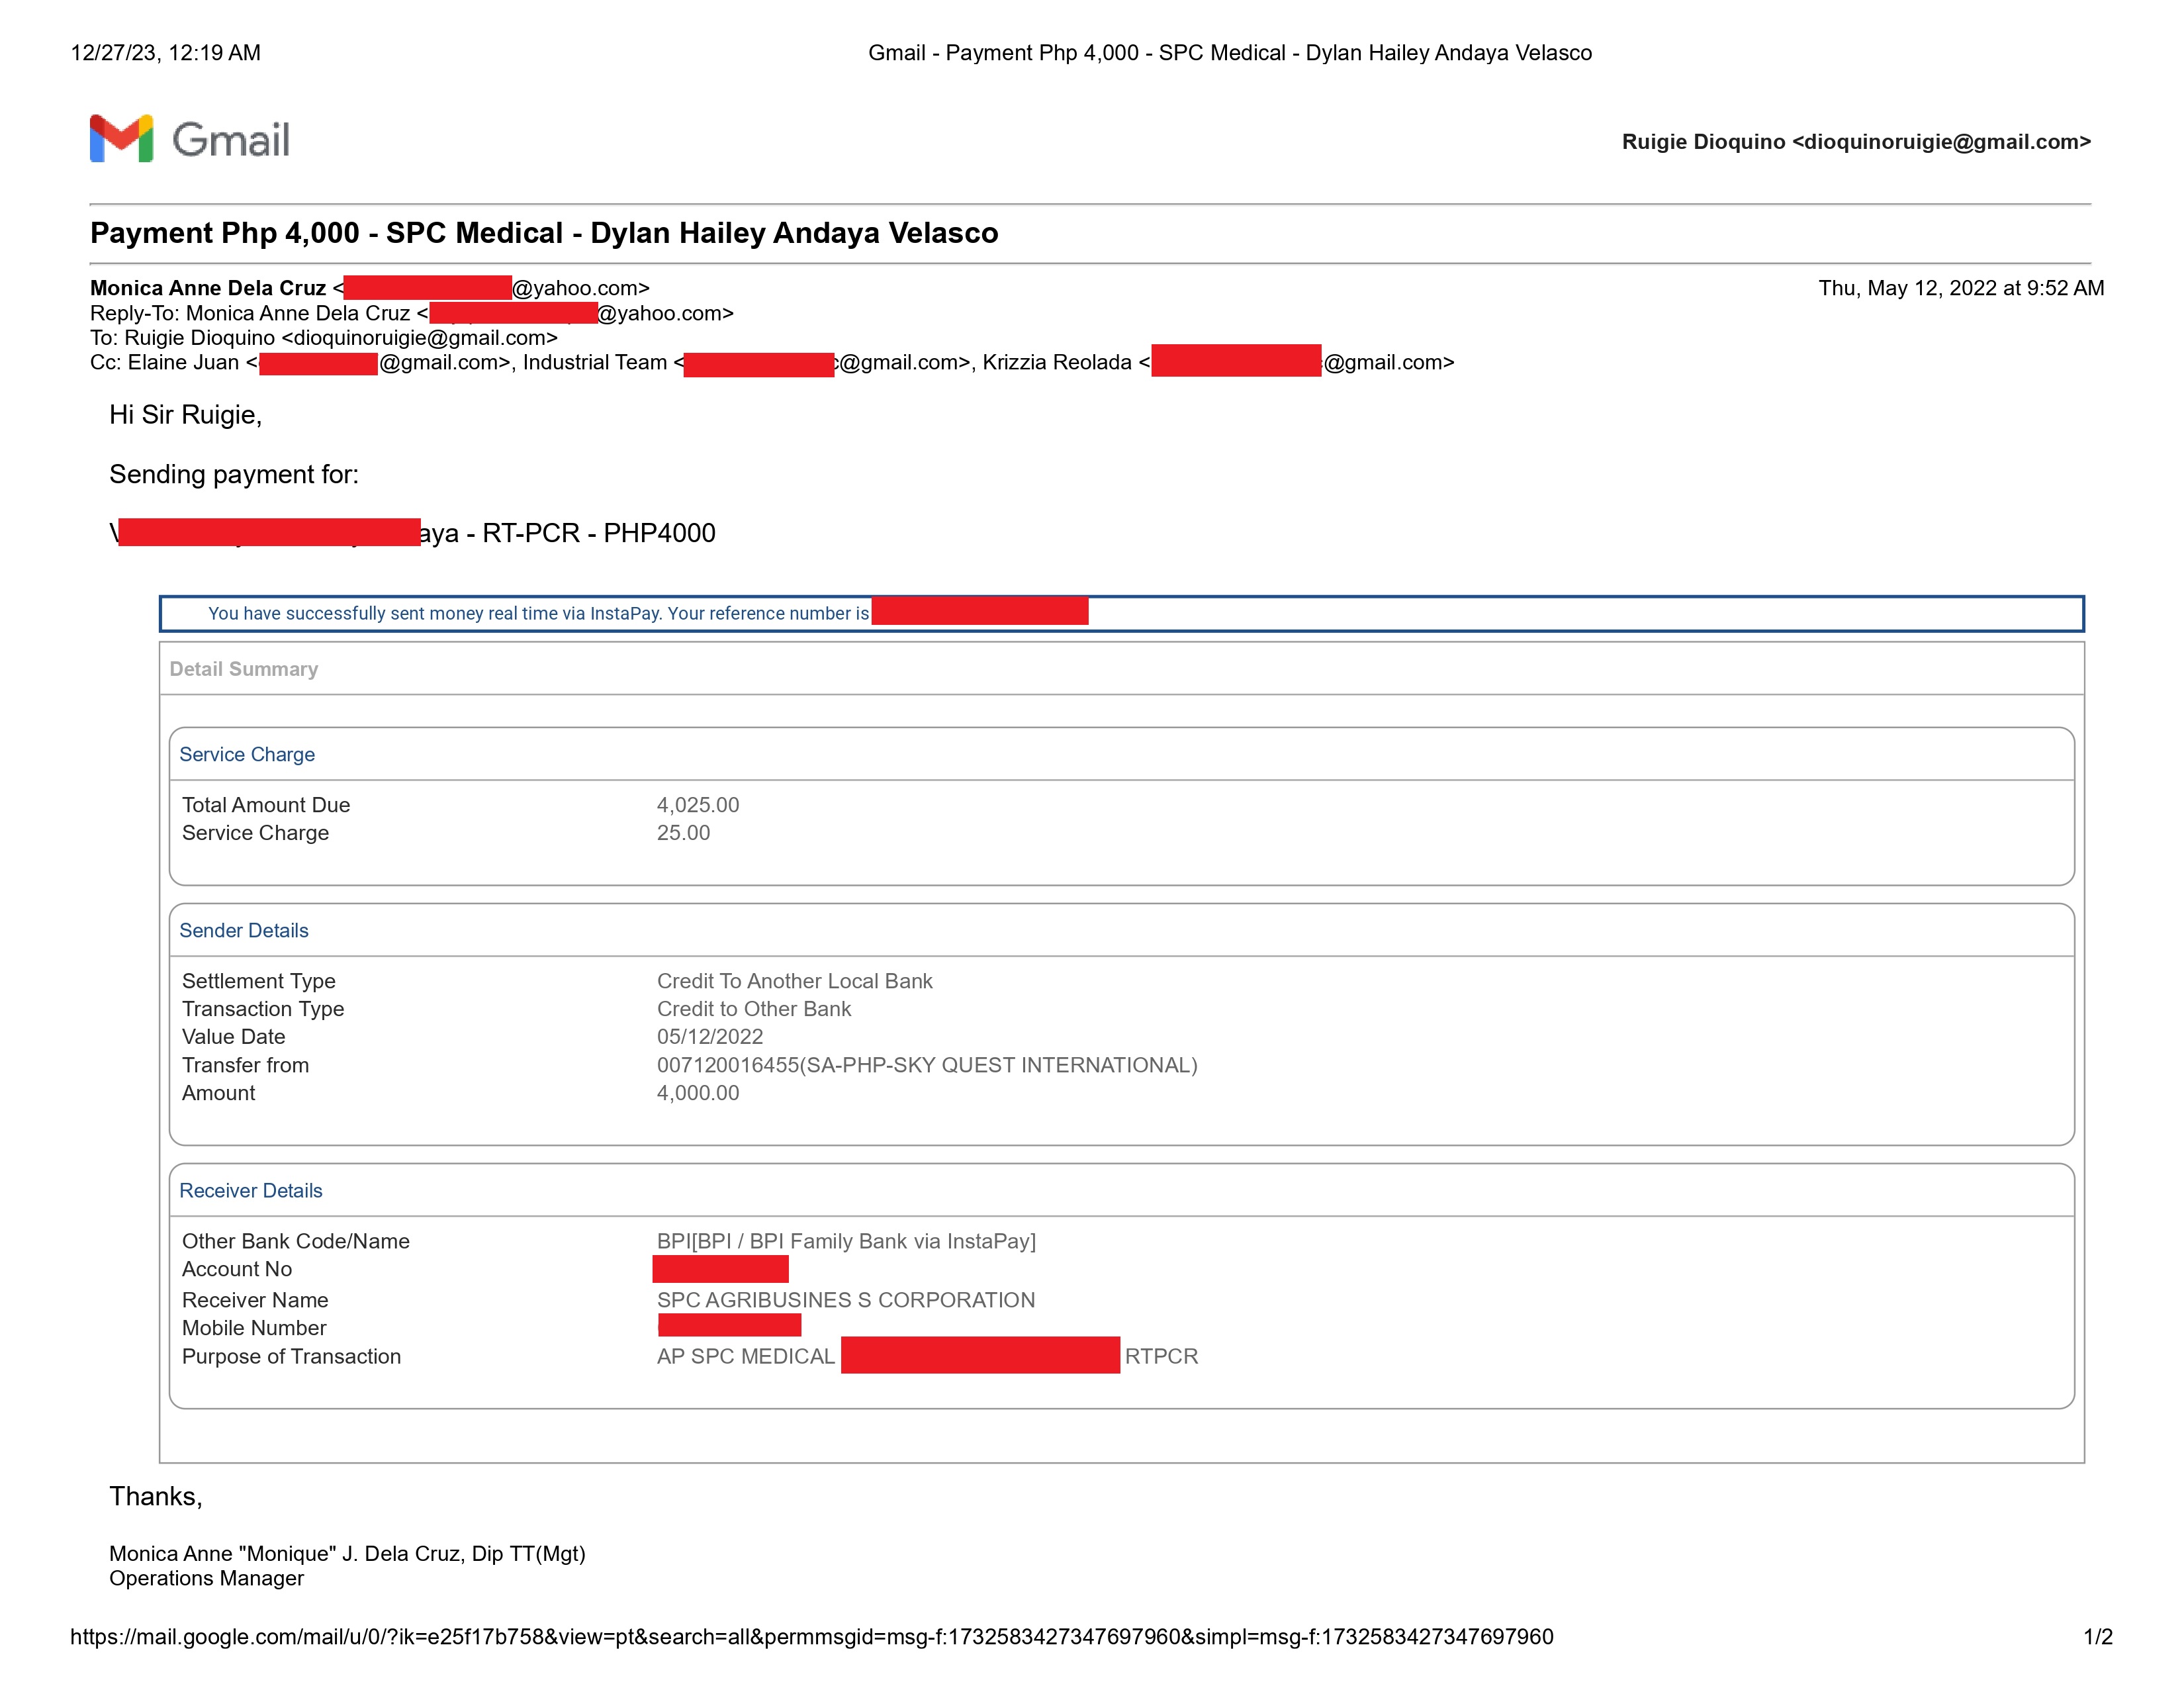Click the Receiver Details section header
This screenshot has height=1688, width=2184.
pyautogui.click(x=251, y=1190)
